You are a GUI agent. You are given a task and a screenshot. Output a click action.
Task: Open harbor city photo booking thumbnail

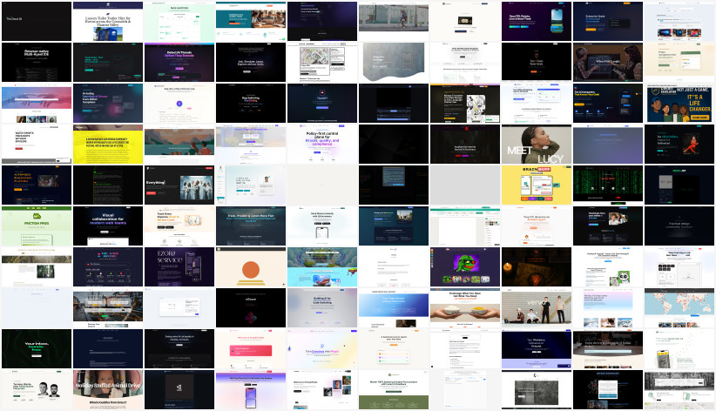(108, 307)
